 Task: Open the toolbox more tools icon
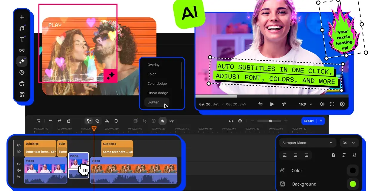22,84
